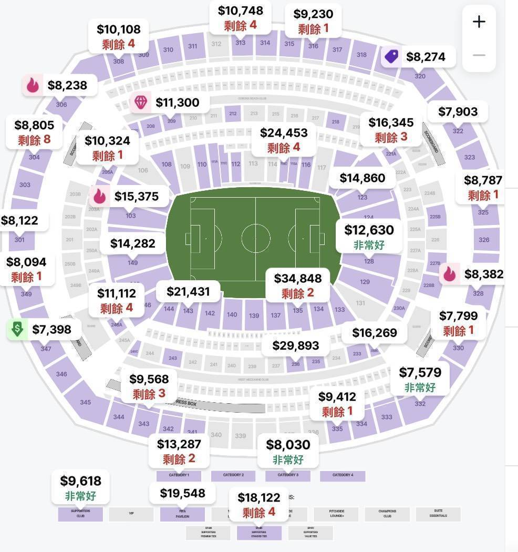Zoom in with the plus button
Screen dimensions: 518x552
click(479, 22)
